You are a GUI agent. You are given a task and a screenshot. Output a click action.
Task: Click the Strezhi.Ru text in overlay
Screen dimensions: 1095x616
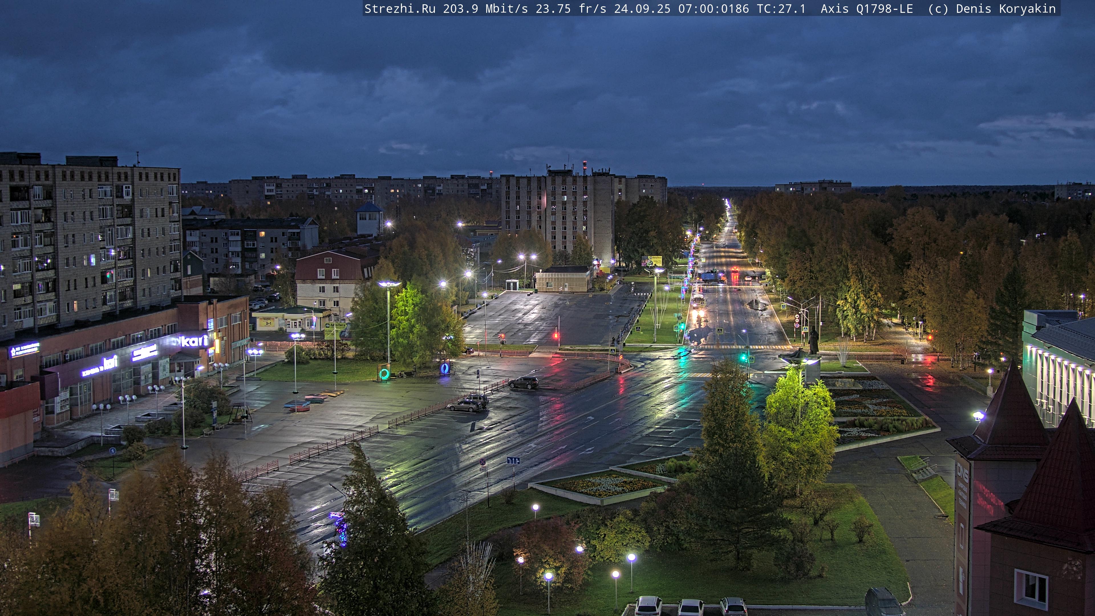pos(400,9)
